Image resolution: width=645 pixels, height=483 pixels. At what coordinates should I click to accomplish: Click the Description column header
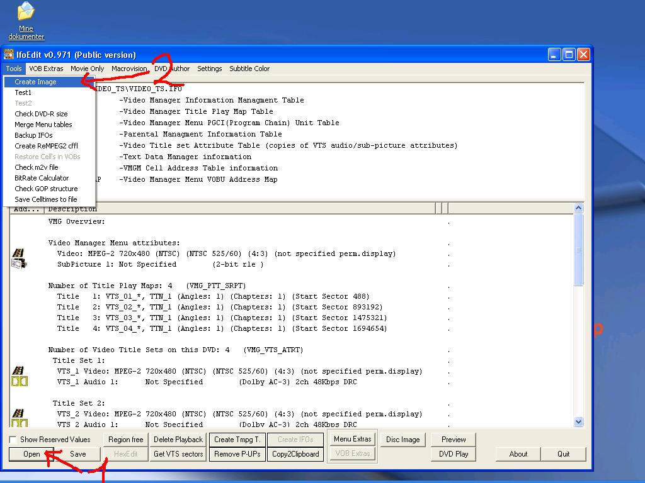click(x=240, y=209)
